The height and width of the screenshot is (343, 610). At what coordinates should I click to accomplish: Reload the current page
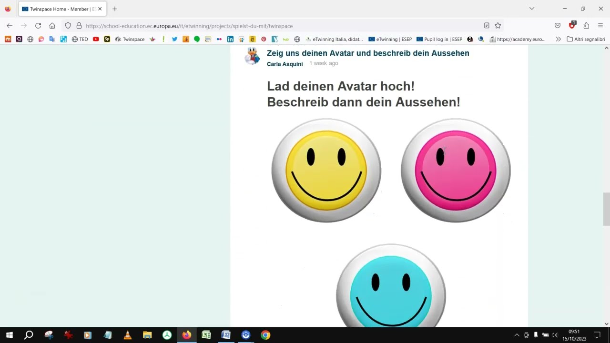(x=38, y=26)
